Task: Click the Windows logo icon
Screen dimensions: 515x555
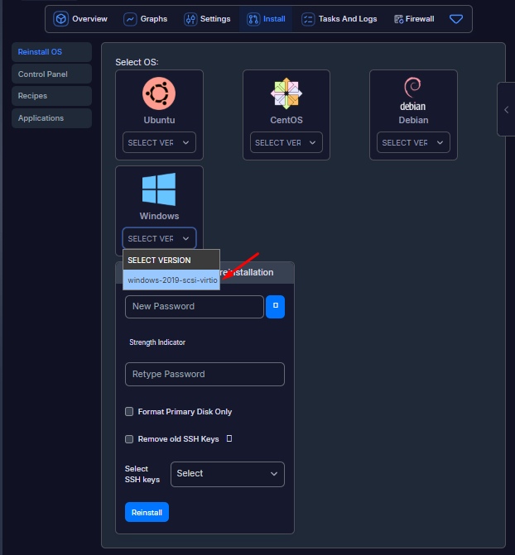Action: pos(159,189)
